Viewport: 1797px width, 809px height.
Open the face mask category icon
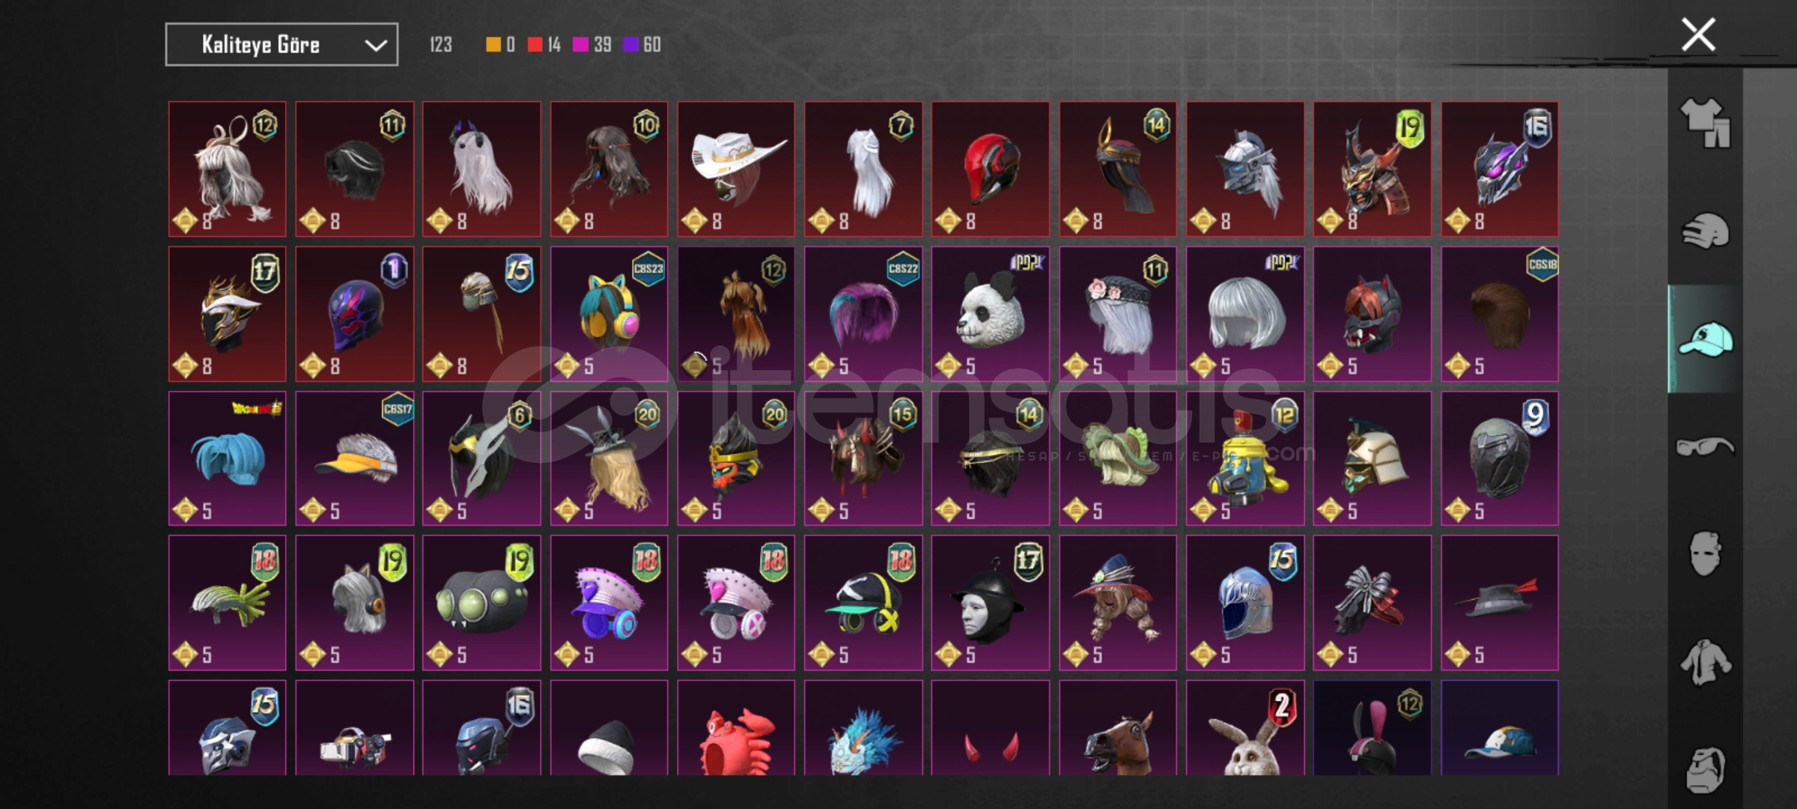1705,554
